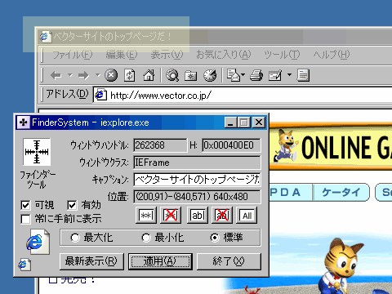The height and width of the screenshot is (294, 392).
Task: Open Back button history dropdown arrow
Action: (x=70, y=74)
